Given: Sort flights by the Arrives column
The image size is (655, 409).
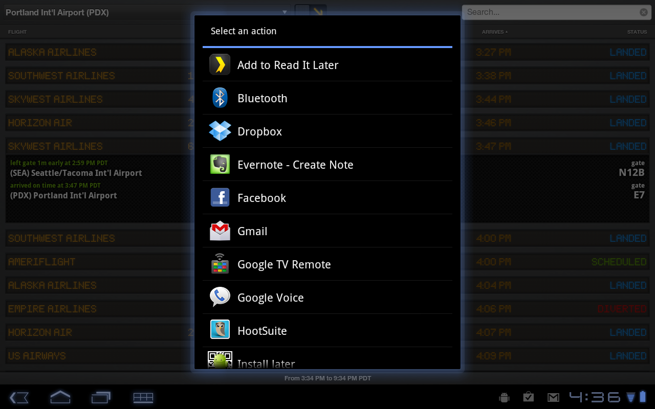Looking at the screenshot, I should pos(495,32).
